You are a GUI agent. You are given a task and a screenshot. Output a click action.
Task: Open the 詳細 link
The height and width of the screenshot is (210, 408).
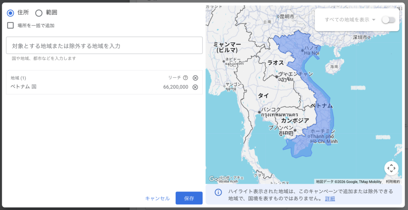330,199
